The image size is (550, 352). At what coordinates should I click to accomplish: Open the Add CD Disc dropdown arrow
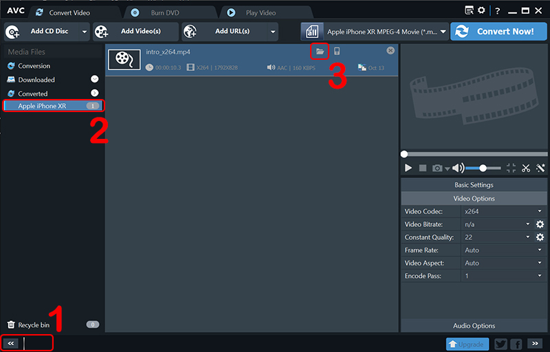click(85, 32)
